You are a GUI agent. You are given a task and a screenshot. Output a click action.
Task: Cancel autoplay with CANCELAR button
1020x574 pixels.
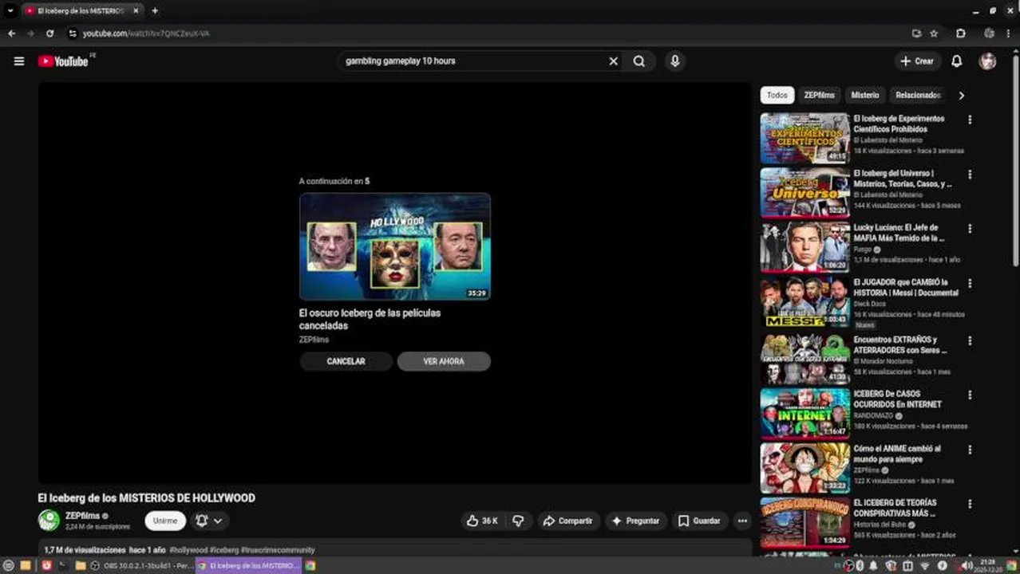(346, 361)
